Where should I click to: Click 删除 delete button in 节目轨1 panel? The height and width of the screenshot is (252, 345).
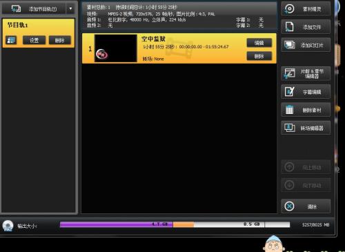[60, 40]
